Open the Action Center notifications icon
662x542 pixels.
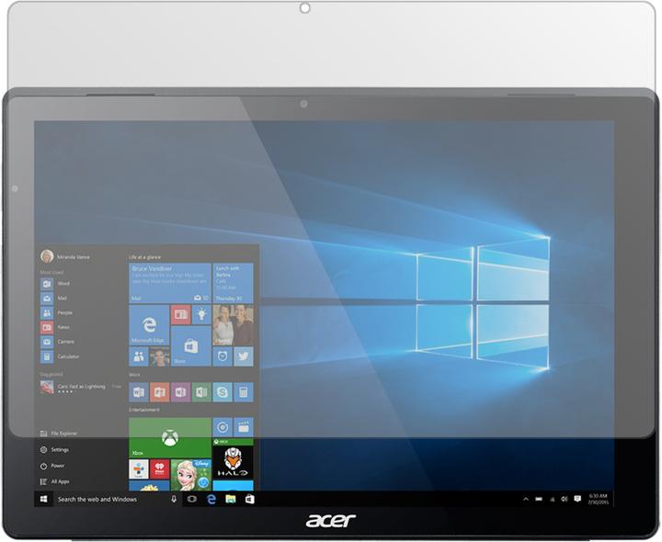[577, 499]
